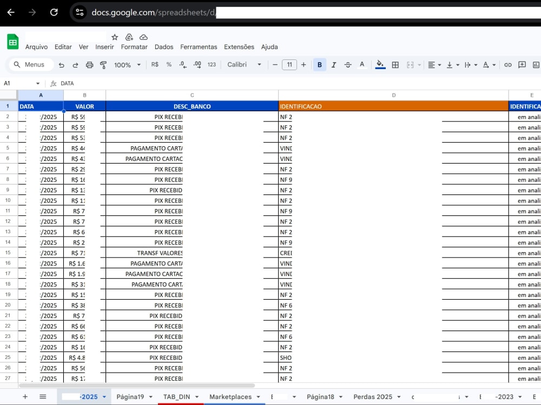Select the Paint format tool
This screenshot has height=405, width=541.
coord(103,65)
